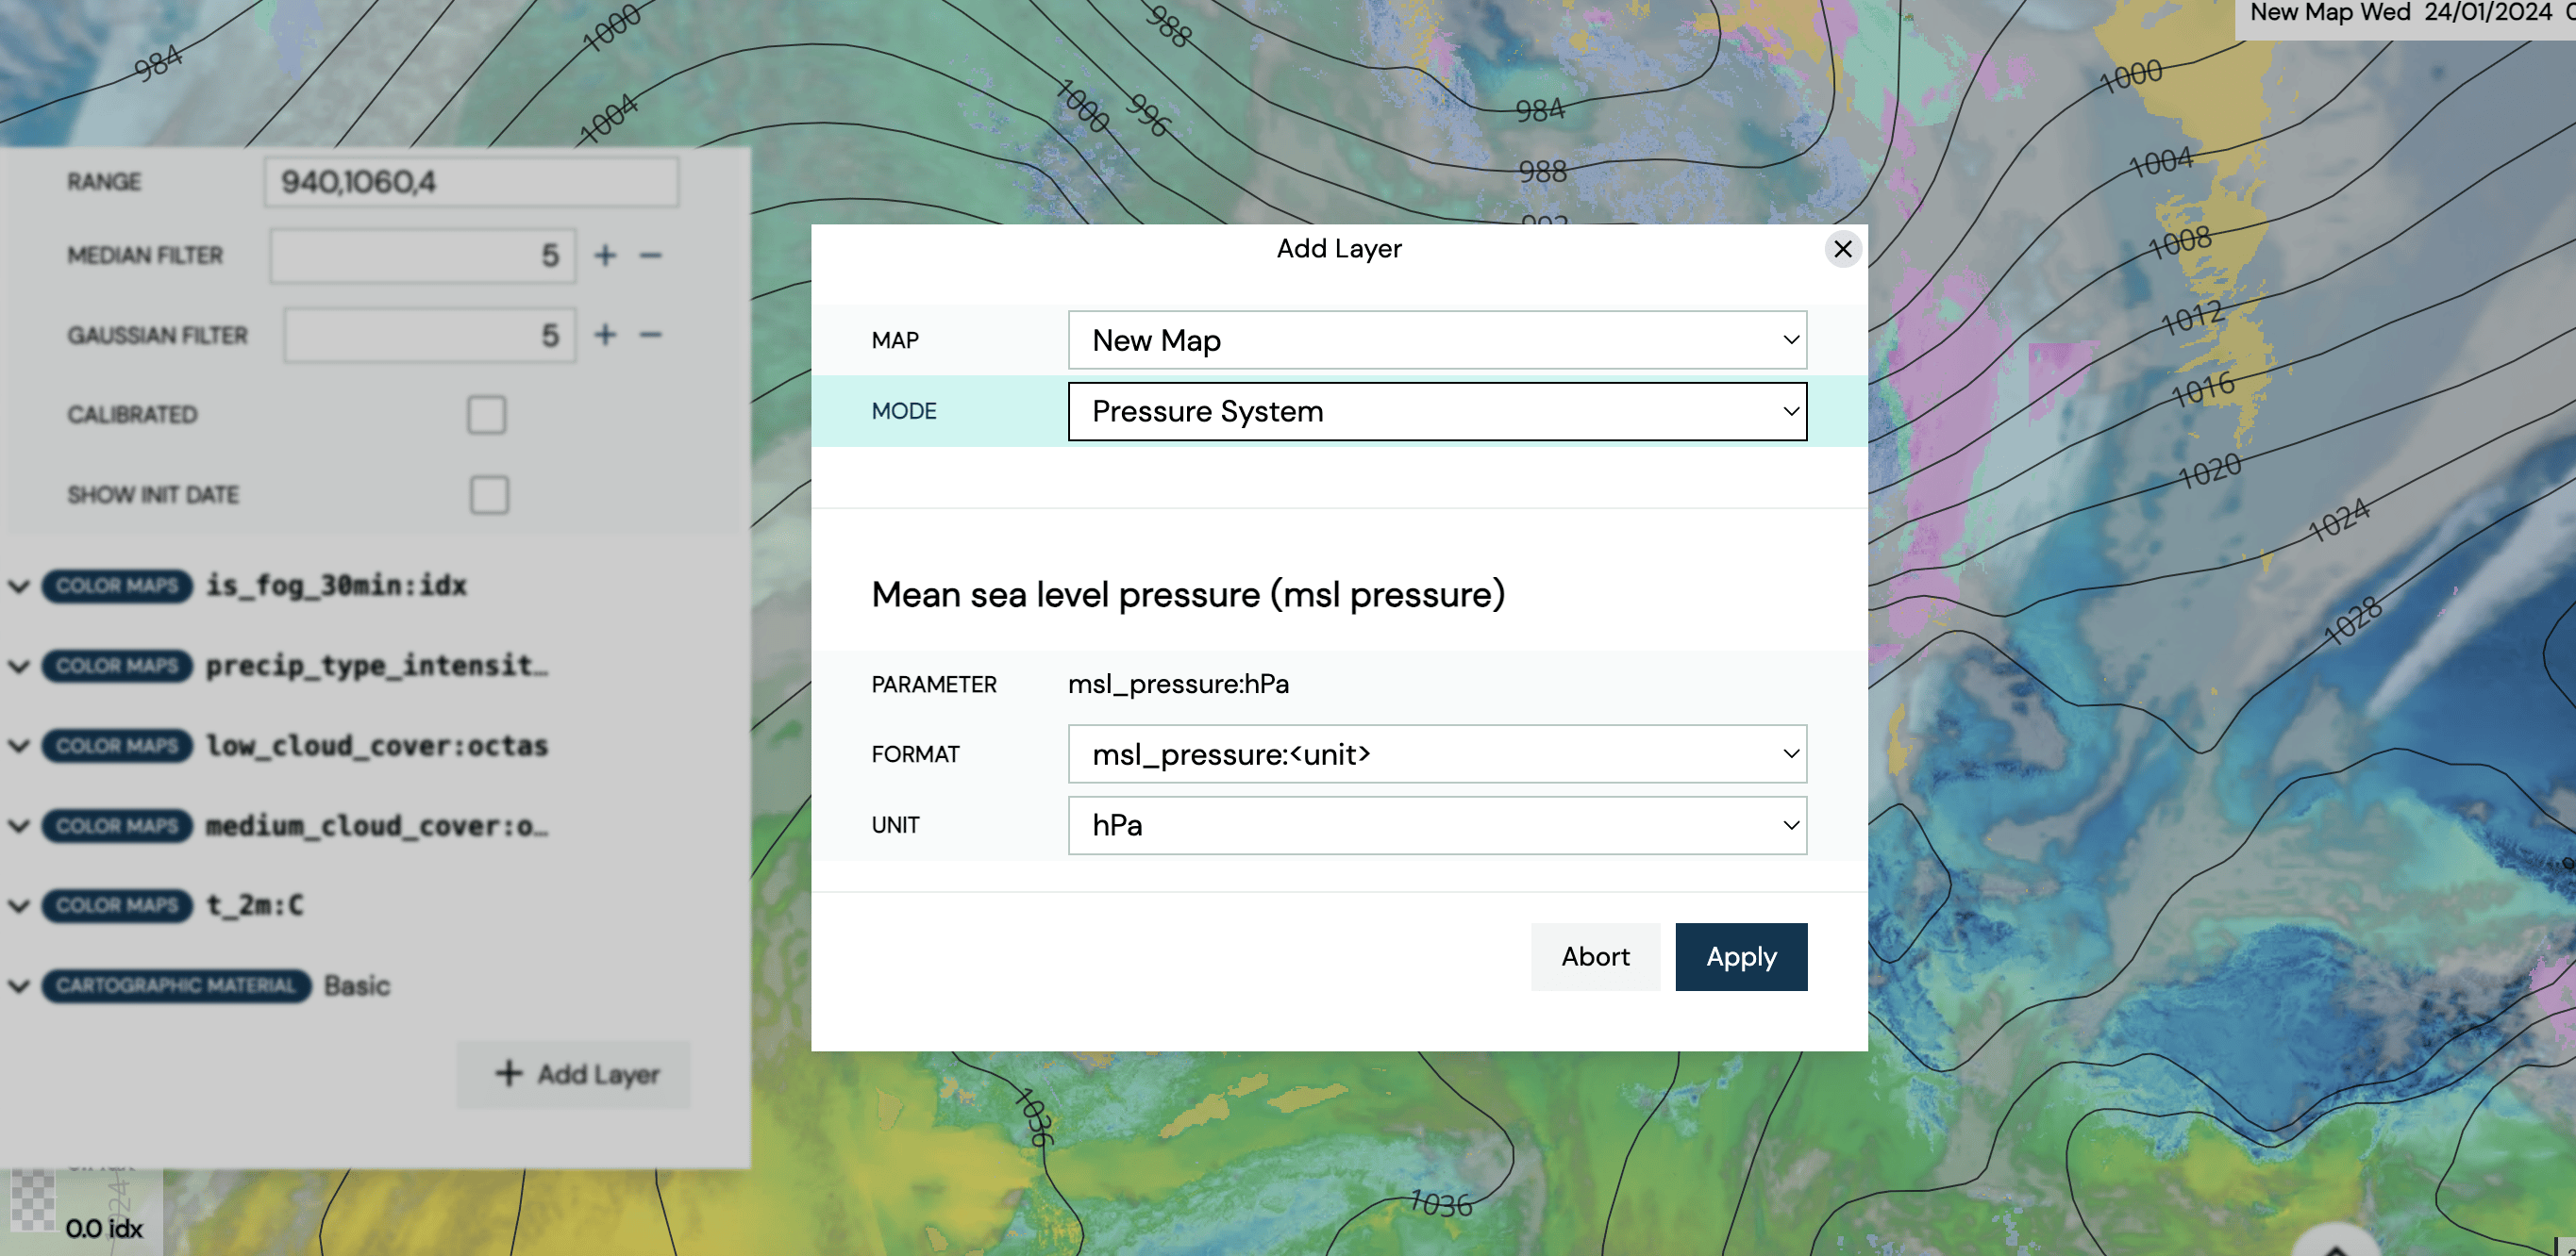The image size is (2576, 1256).
Task: Click the Abort button
Action: [1595, 956]
